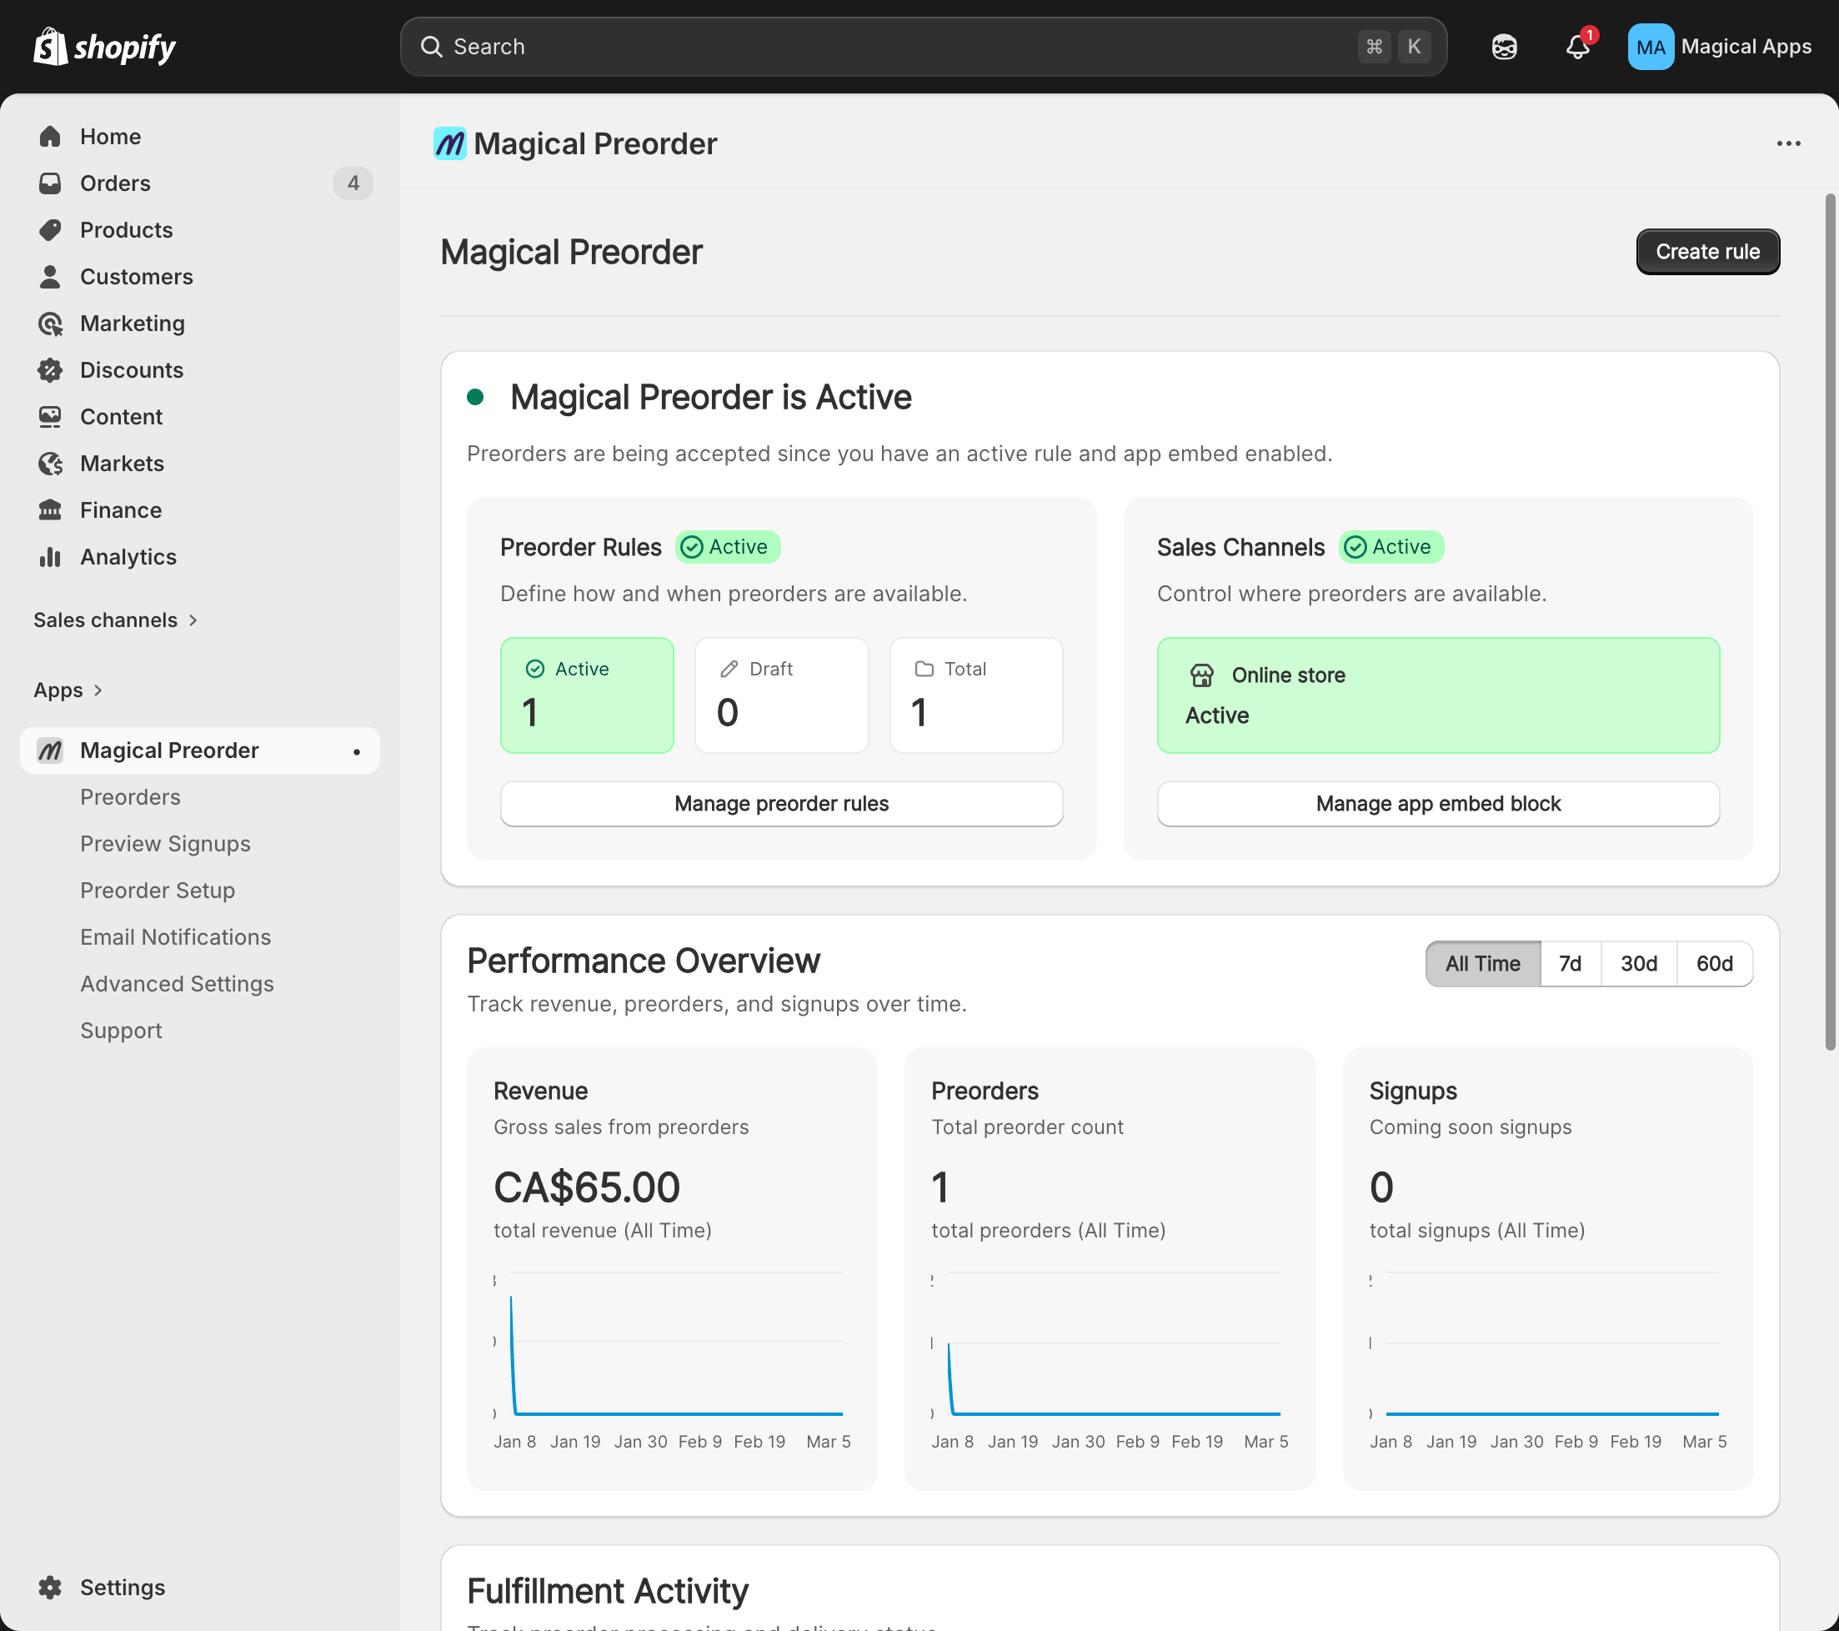Open the Products section
This screenshot has width=1839, height=1631.
(x=125, y=229)
